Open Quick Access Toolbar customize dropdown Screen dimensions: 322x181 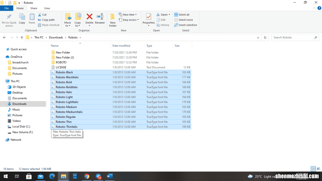(19, 3)
